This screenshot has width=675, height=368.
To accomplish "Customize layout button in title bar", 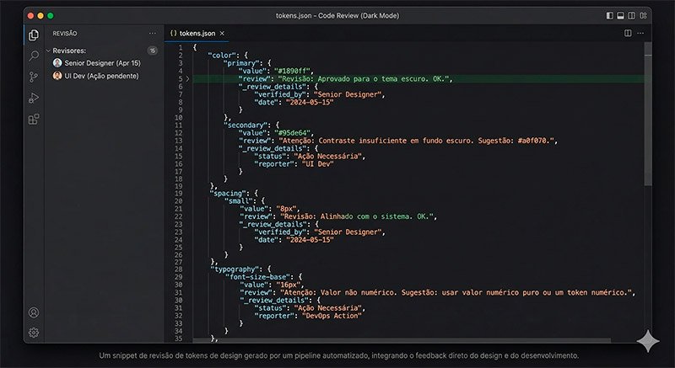I will coord(643,15).
